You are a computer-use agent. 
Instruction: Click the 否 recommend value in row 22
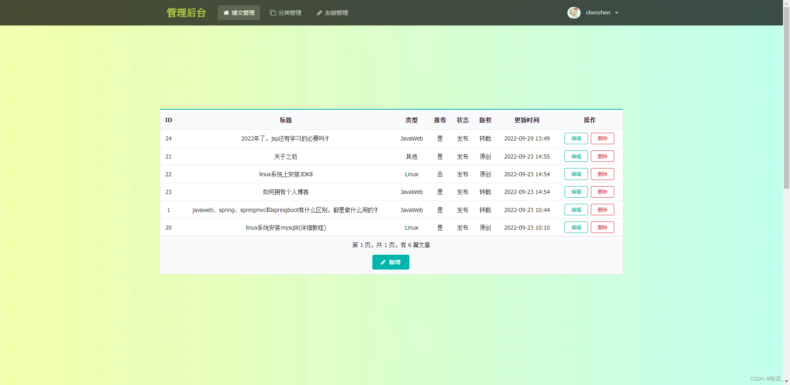[440, 174]
